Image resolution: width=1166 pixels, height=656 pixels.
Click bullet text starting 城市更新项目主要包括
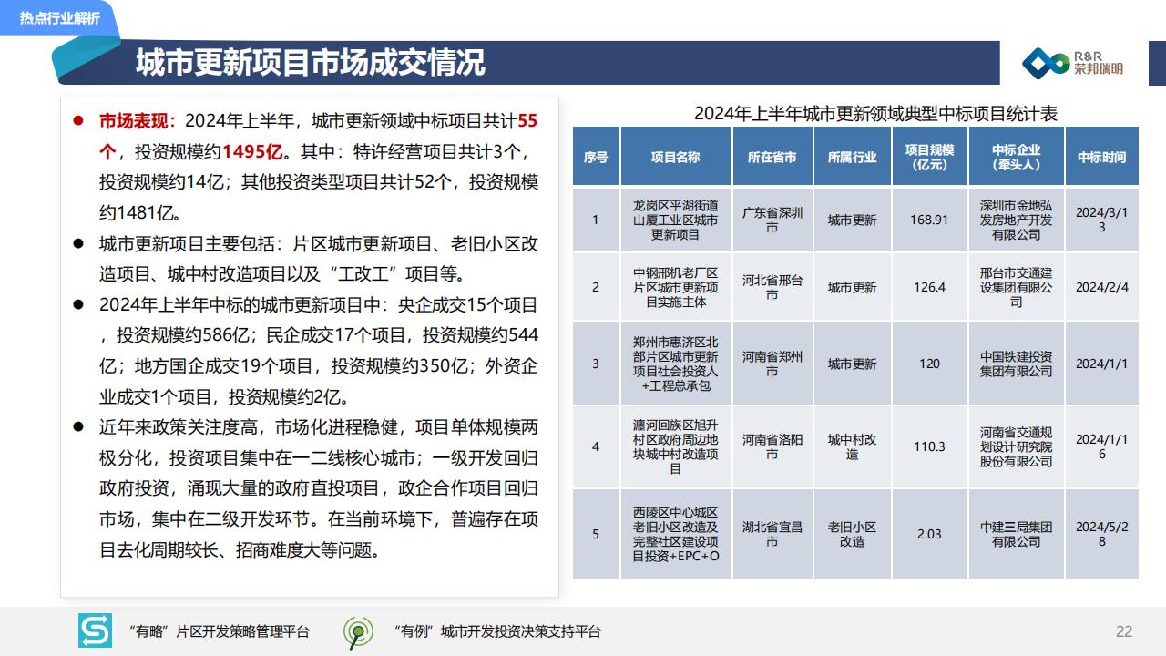tap(318, 259)
